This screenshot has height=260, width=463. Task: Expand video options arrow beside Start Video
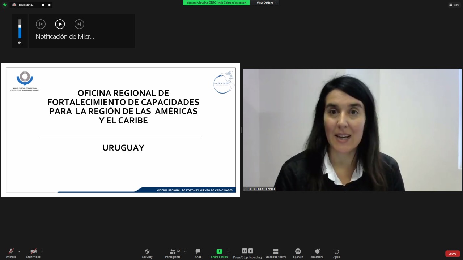click(42, 251)
